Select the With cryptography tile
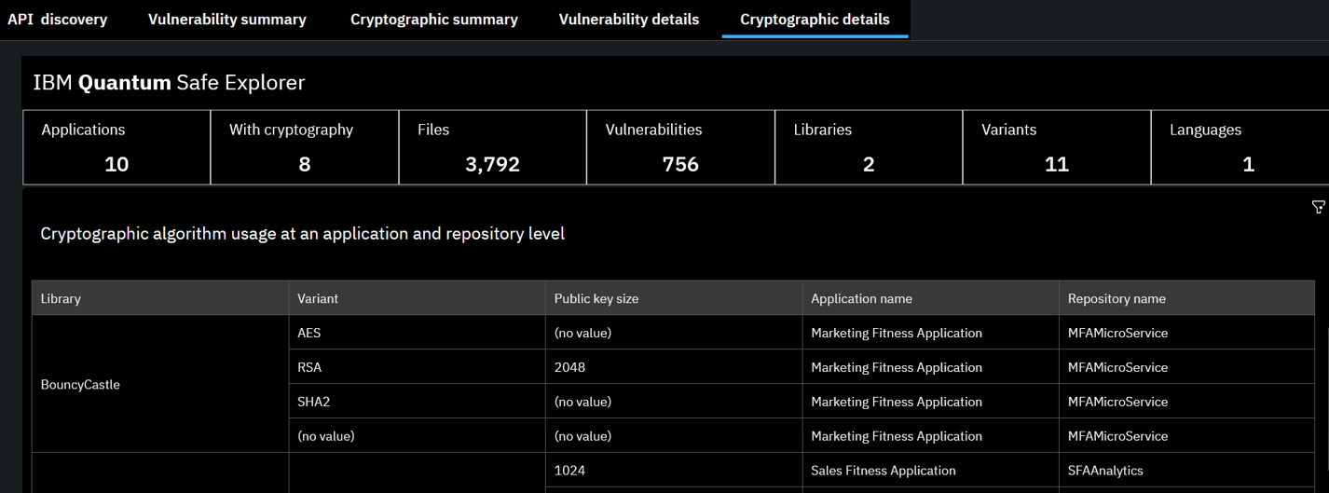The width and height of the screenshot is (1329, 493). click(305, 147)
